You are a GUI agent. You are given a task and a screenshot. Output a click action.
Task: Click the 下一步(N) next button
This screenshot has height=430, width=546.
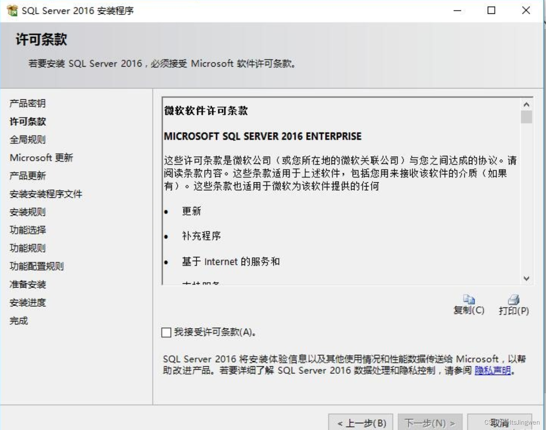(x=430, y=422)
